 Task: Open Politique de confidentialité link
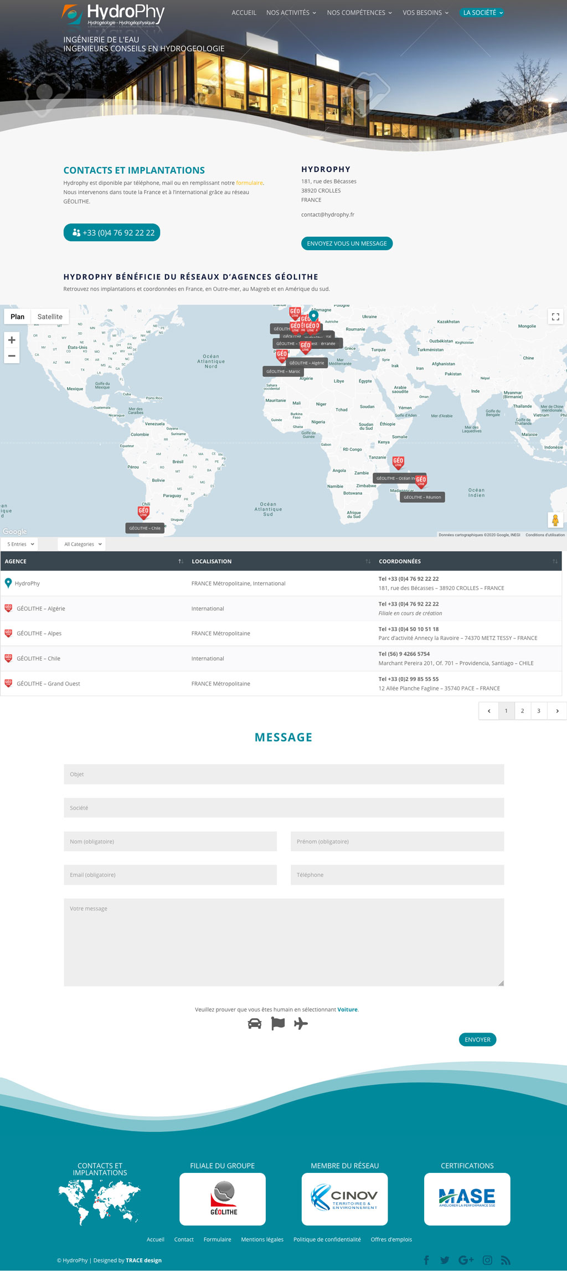point(327,1239)
